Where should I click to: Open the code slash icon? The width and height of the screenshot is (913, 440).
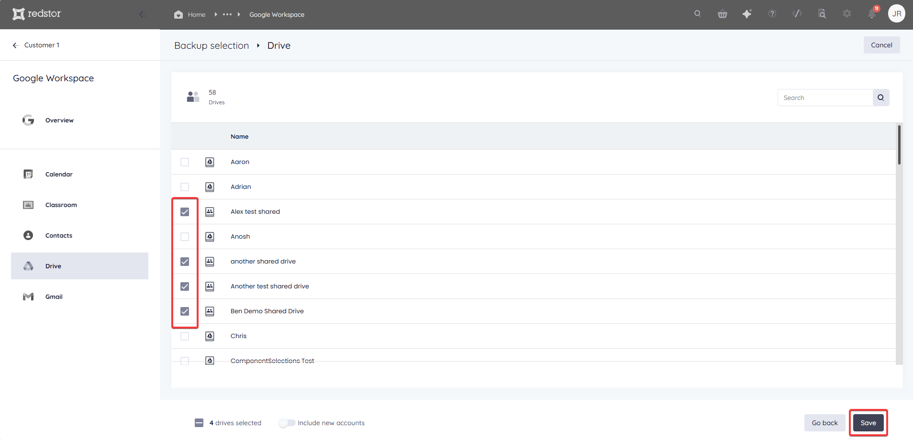click(x=797, y=14)
